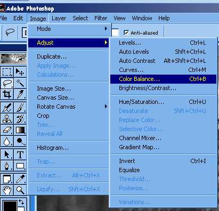Screen dimensions: 219x211
Task: Select the Hand tool
Action: 7,190
